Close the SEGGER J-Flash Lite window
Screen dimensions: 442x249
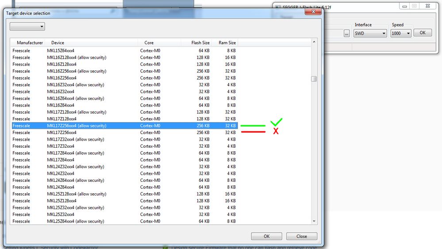pos(428,6)
